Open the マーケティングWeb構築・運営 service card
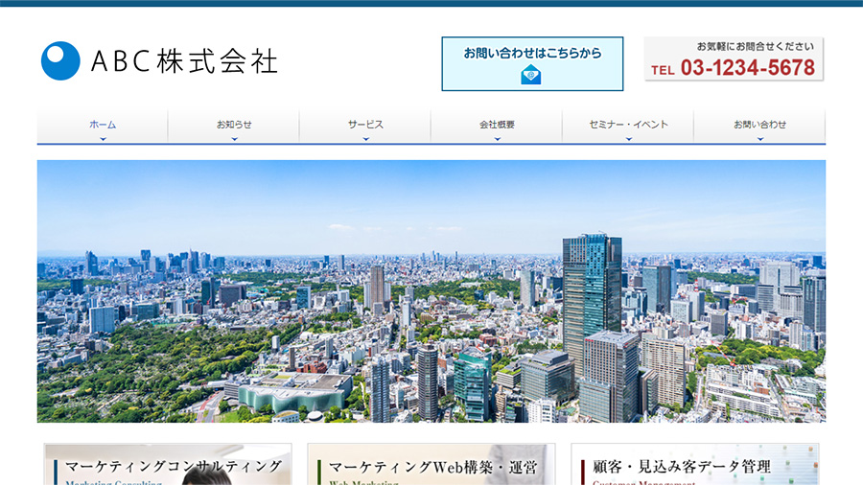Image resolution: width=863 pixels, height=485 pixels. click(431, 464)
